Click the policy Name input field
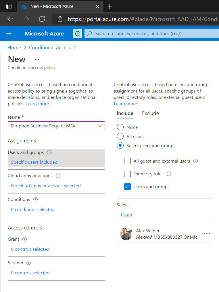This screenshot has width=219, height=292. coord(56,126)
